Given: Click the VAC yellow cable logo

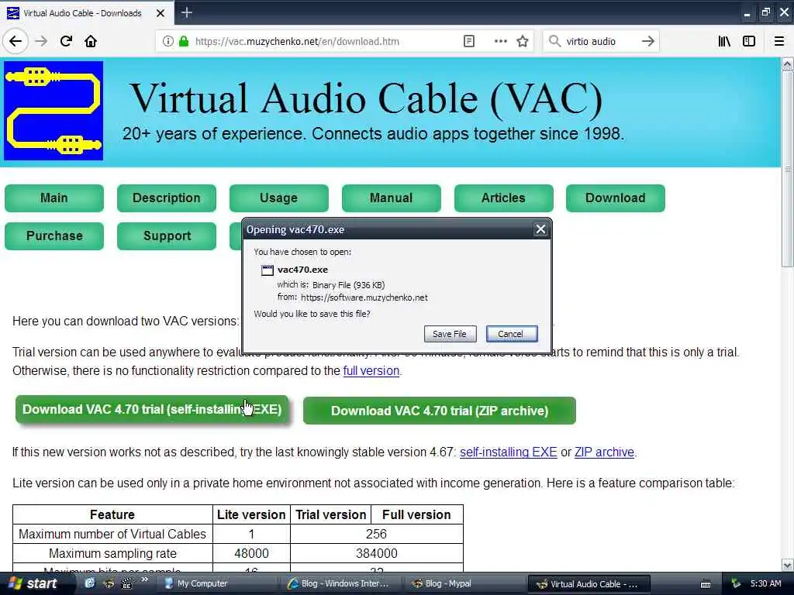Looking at the screenshot, I should (54, 111).
